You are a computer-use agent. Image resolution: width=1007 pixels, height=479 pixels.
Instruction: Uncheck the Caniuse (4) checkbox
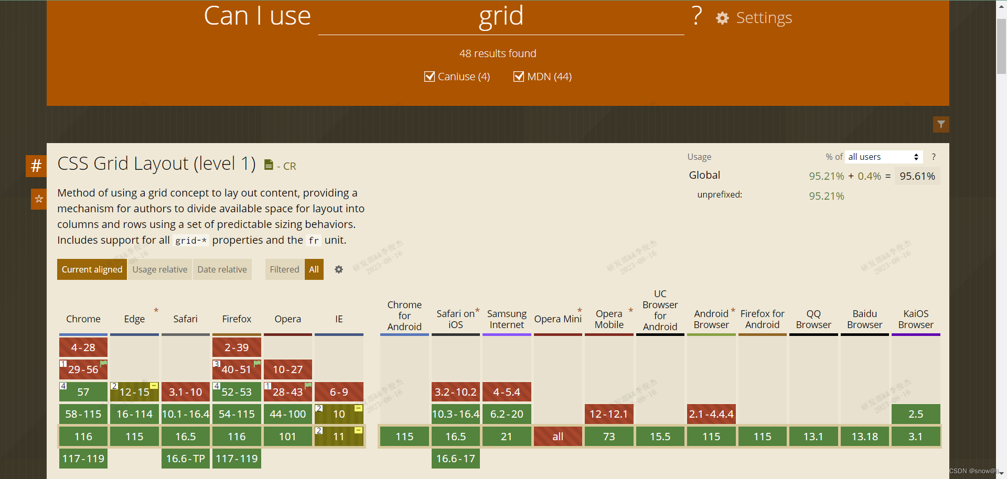[430, 77]
